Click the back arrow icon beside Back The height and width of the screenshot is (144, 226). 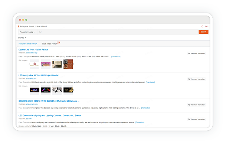(x=202, y=26)
